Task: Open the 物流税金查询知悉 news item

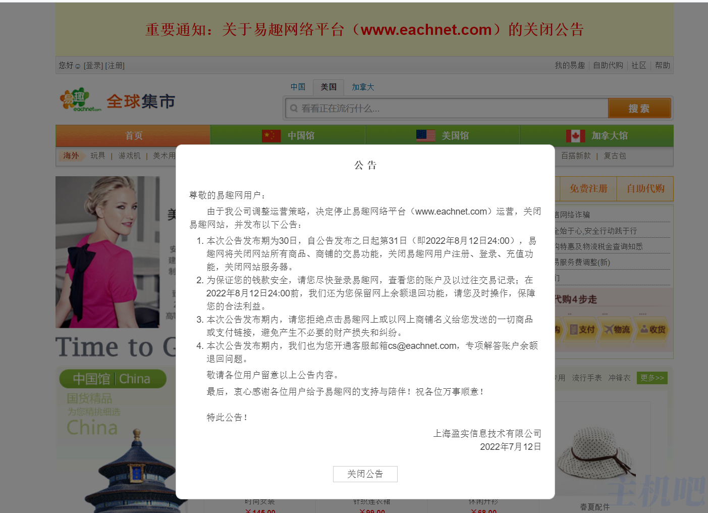Action: [599, 246]
